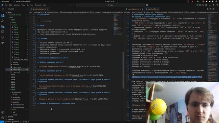Click the volume speaker tray icon

209,1
